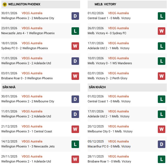
Task: Click the Wellington Phoenix team logo
Action: point(4,4)
